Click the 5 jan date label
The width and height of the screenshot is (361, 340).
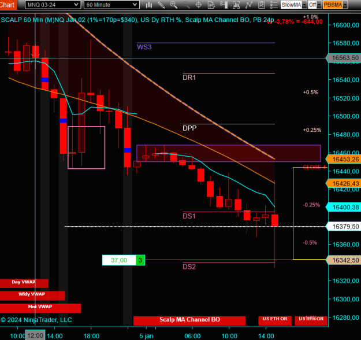[146, 336]
